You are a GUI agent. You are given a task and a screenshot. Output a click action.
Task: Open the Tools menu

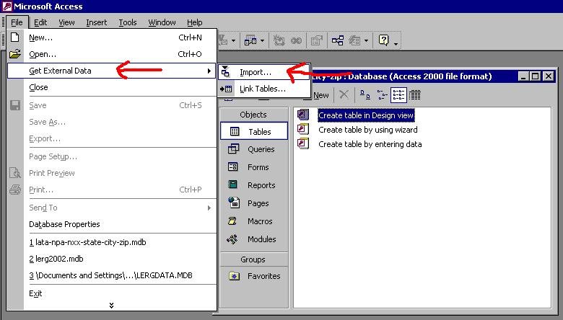coord(128,22)
